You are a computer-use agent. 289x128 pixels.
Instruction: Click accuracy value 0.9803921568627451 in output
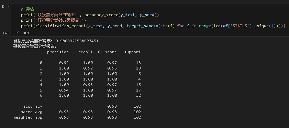click(77, 41)
